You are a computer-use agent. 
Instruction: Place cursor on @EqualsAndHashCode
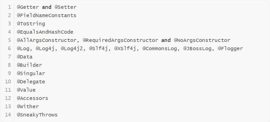pos(45,32)
